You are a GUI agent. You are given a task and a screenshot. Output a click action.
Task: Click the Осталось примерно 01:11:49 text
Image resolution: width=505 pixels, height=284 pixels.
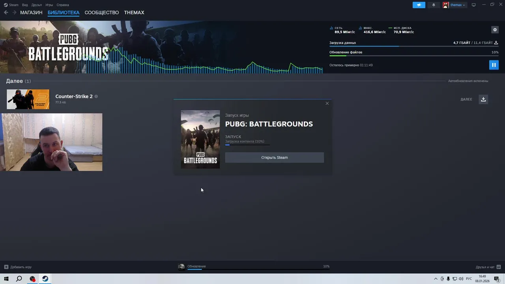tap(351, 65)
